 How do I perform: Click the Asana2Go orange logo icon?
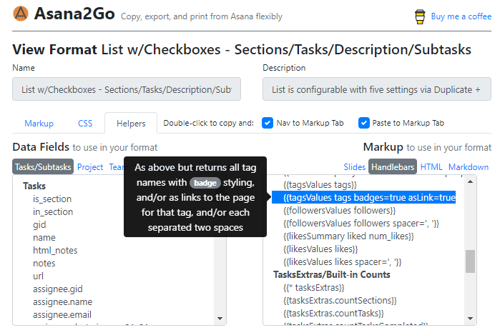tap(21, 14)
